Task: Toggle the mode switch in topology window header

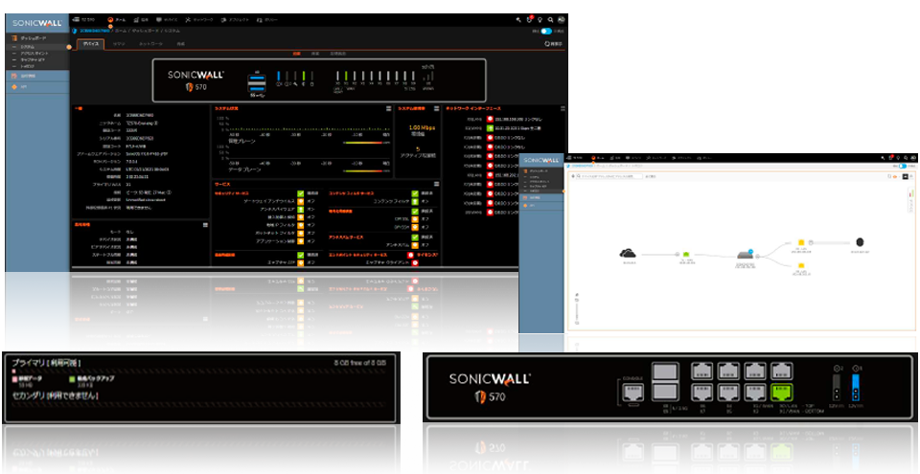Action: (x=903, y=166)
